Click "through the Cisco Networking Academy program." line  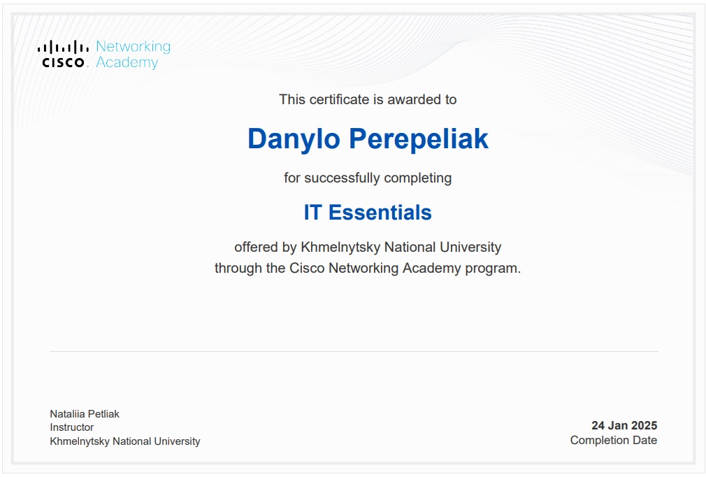tap(368, 268)
